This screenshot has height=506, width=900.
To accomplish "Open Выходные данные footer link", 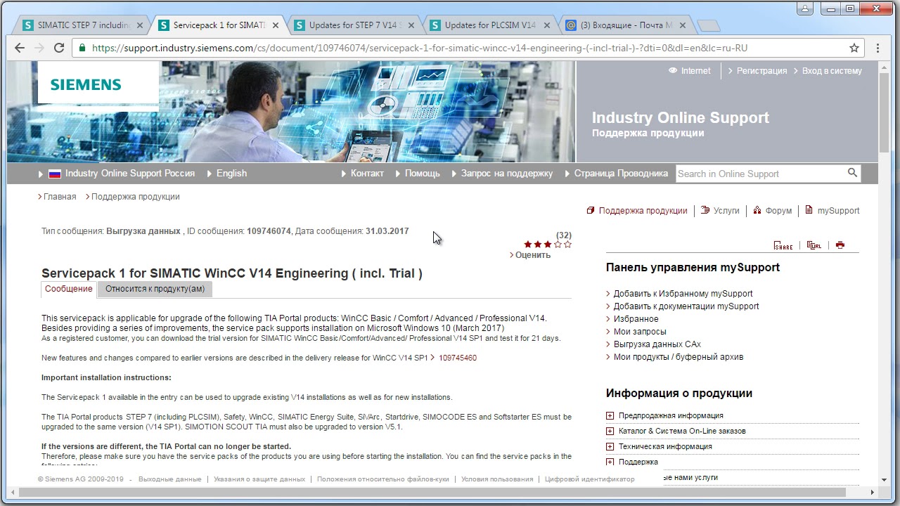I will click(x=170, y=479).
